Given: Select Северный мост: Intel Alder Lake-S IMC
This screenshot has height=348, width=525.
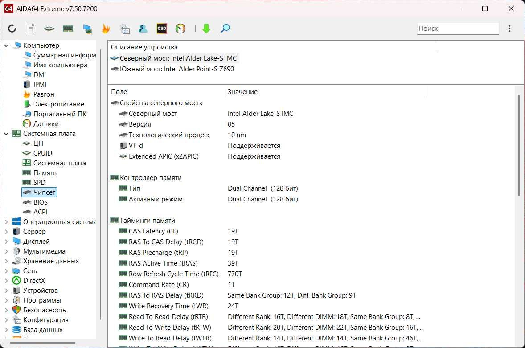Looking at the screenshot, I should tap(174, 58).
